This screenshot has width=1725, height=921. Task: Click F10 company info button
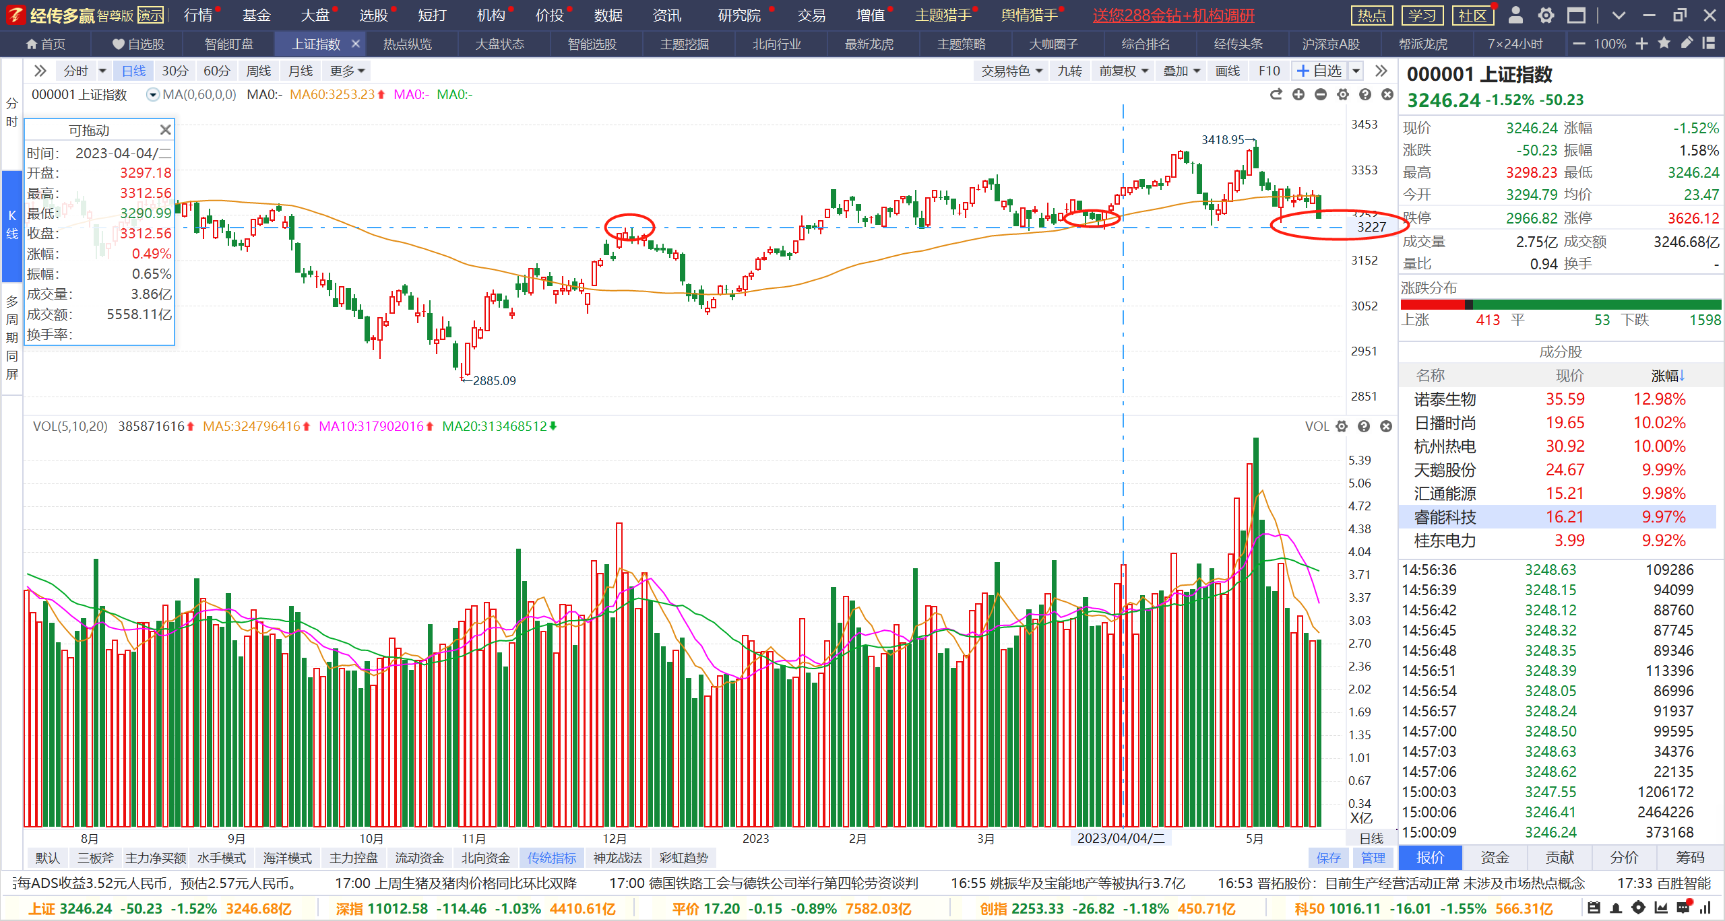[x=1269, y=71]
